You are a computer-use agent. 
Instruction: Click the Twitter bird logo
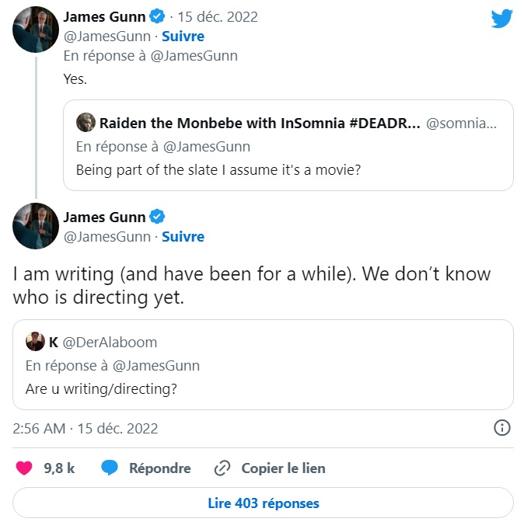coord(501,18)
